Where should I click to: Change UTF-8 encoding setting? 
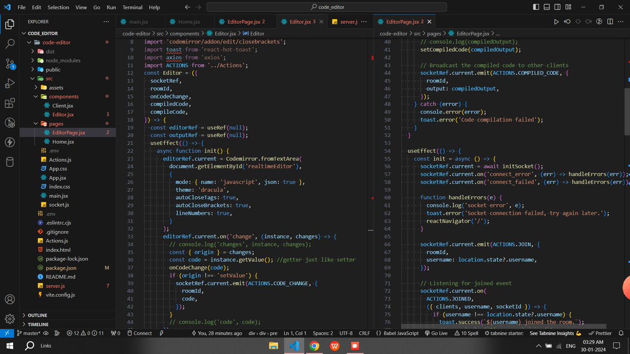346,333
